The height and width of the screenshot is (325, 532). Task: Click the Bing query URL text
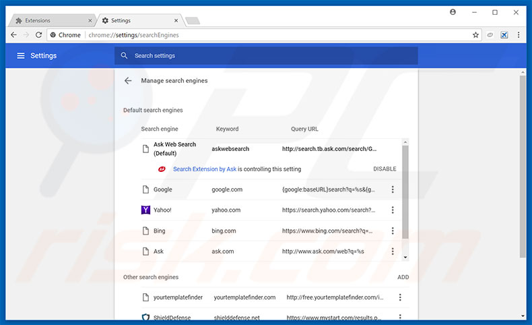[x=327, y=231]
